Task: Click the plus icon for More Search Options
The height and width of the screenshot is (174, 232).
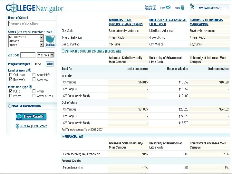Action: tap(10, 106)
